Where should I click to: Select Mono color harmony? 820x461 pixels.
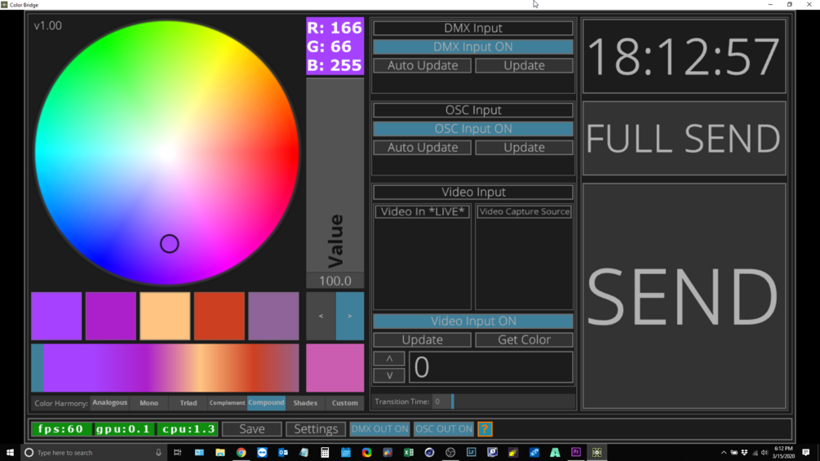coord(149,402)
